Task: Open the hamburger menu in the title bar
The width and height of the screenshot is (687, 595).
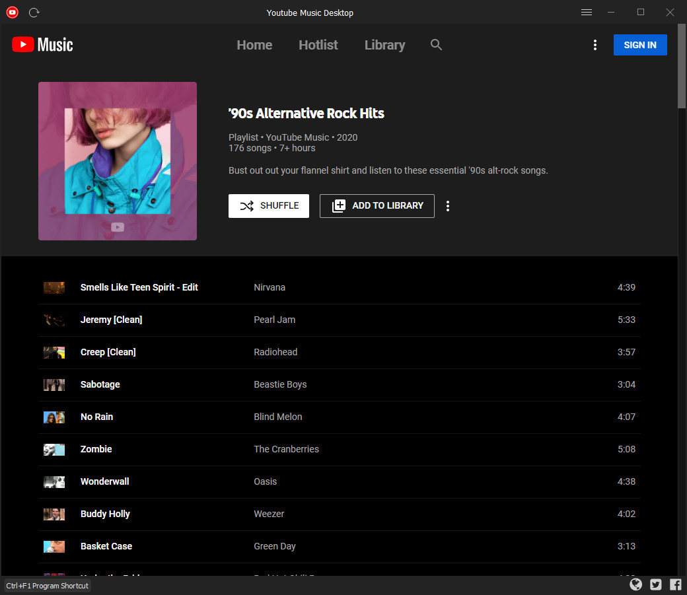Action: (586, 13)
